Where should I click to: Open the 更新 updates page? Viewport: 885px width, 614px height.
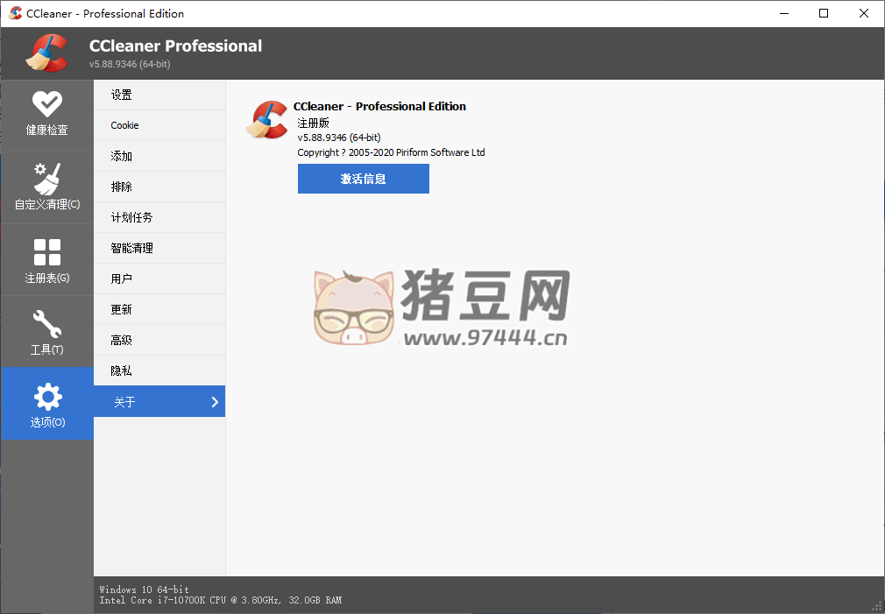point(122,309)
